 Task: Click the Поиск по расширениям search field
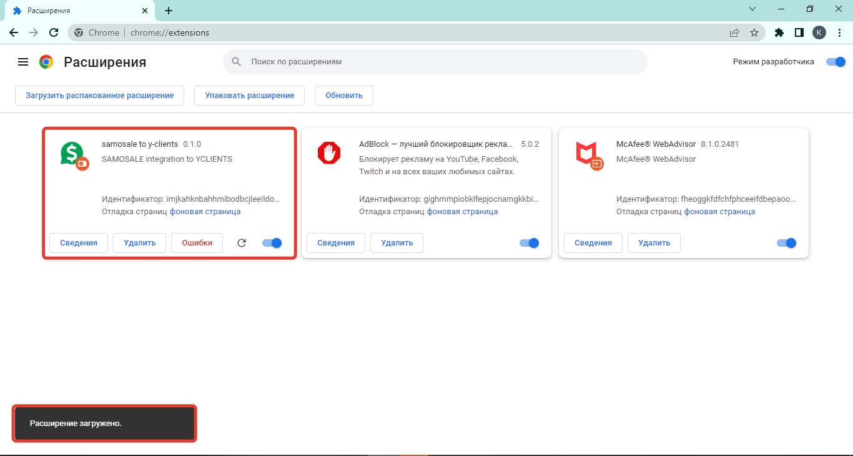(435, 62)
